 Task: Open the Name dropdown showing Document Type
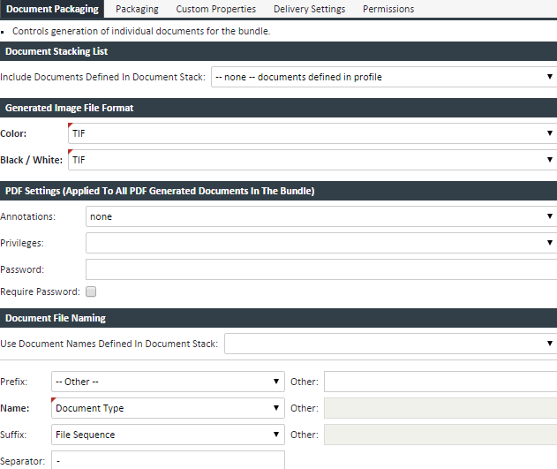[x=168, y=408]
